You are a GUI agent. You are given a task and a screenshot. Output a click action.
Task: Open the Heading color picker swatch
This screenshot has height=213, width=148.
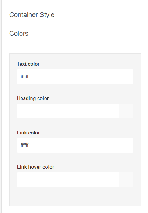pyautogui.click(x=126, y=111)
